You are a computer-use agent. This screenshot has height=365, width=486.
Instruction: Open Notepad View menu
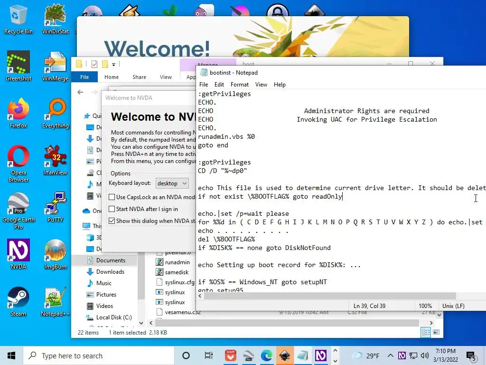262,85
